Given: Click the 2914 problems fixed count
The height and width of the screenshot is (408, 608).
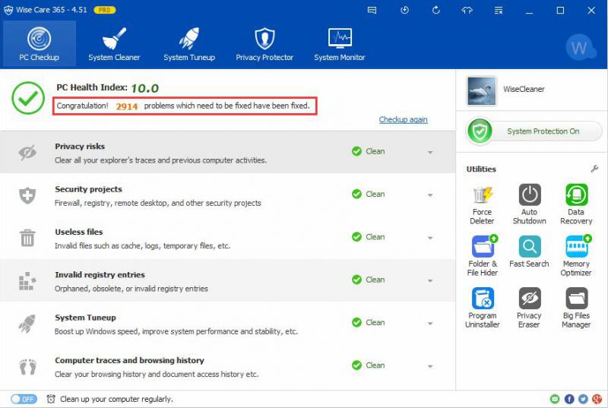Looking at the screenshot, I should [x=127, y=106].
